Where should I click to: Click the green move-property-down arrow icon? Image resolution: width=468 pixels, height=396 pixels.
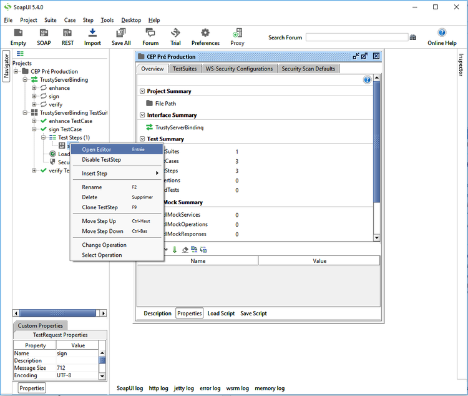(175, 250)
